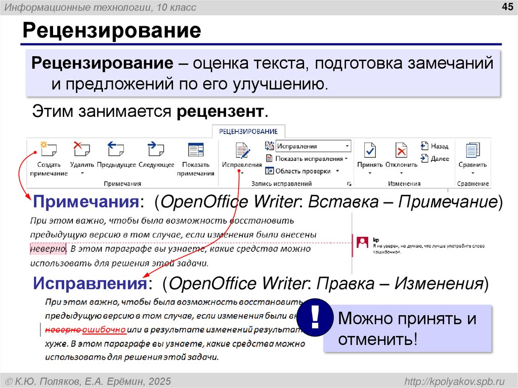Open the dropdown arrow under Отклонить
518x388 pixels.
tap(401, 173)
